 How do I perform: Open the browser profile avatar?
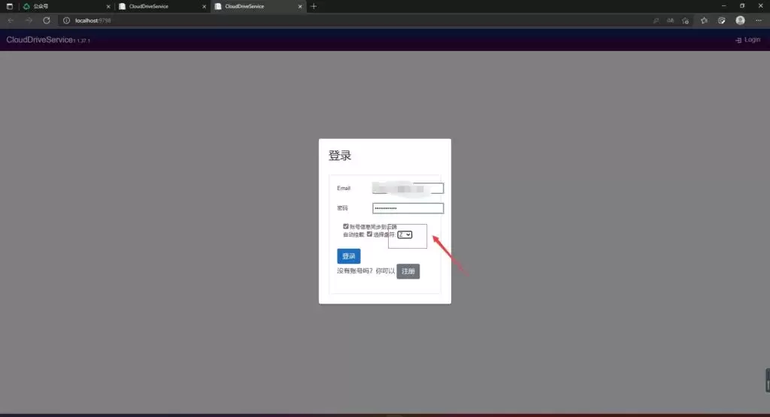[740, 20]
